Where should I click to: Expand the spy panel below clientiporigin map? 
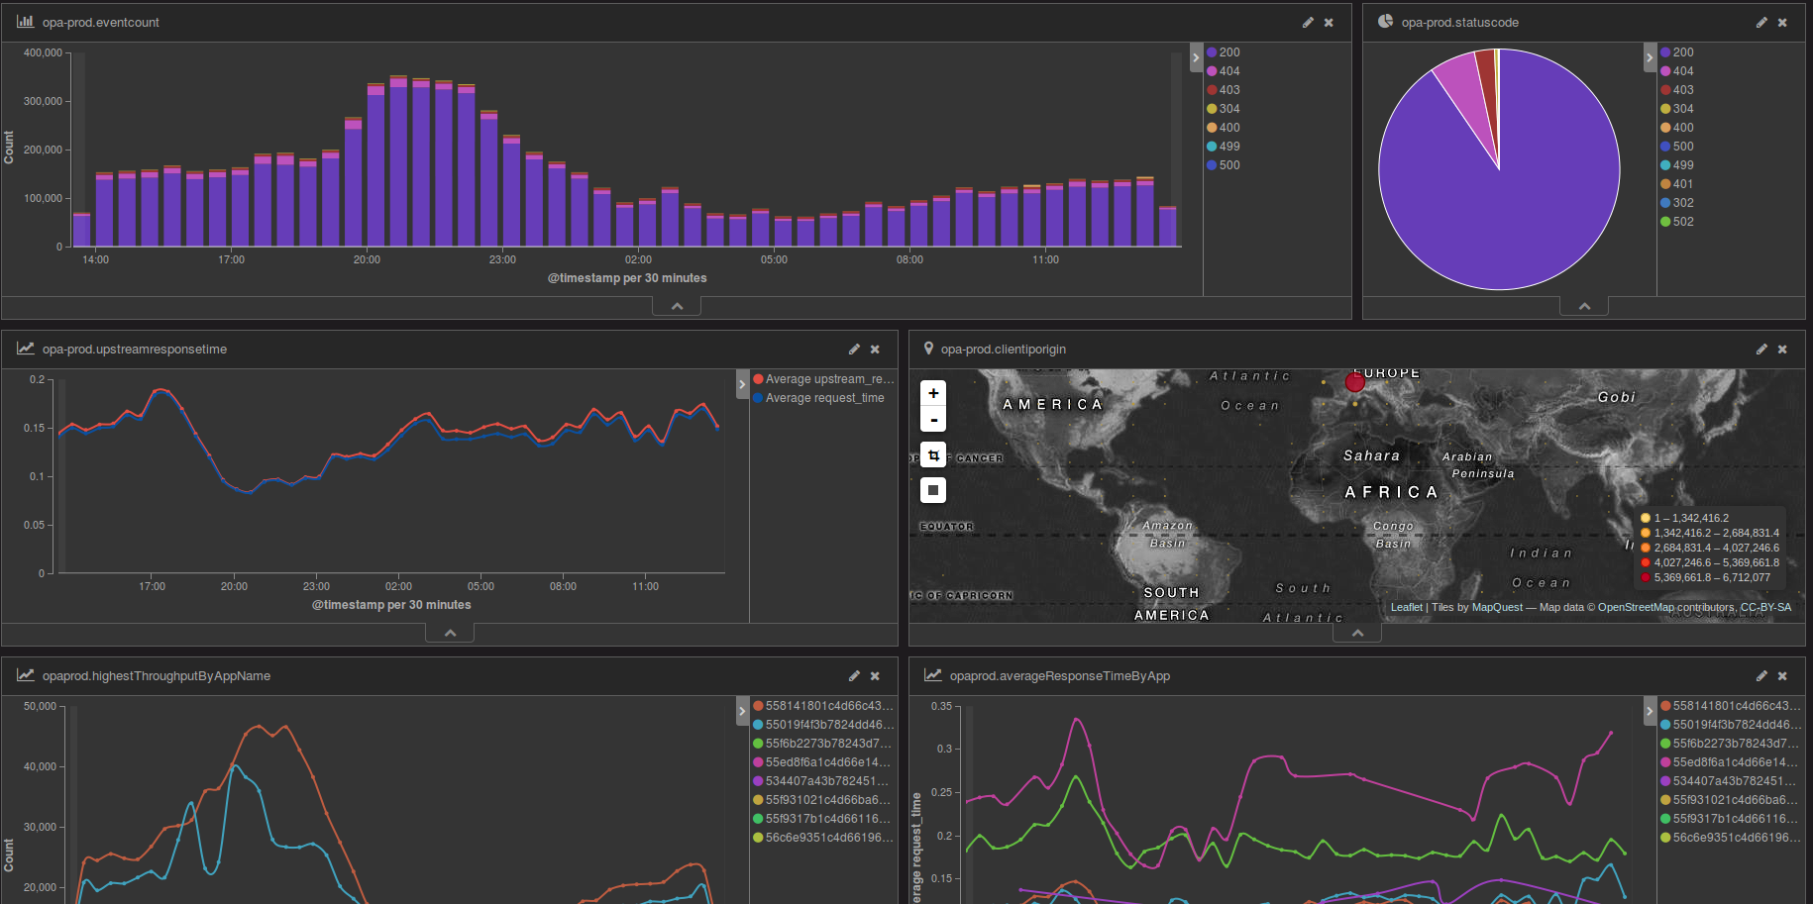[1357, 633]
